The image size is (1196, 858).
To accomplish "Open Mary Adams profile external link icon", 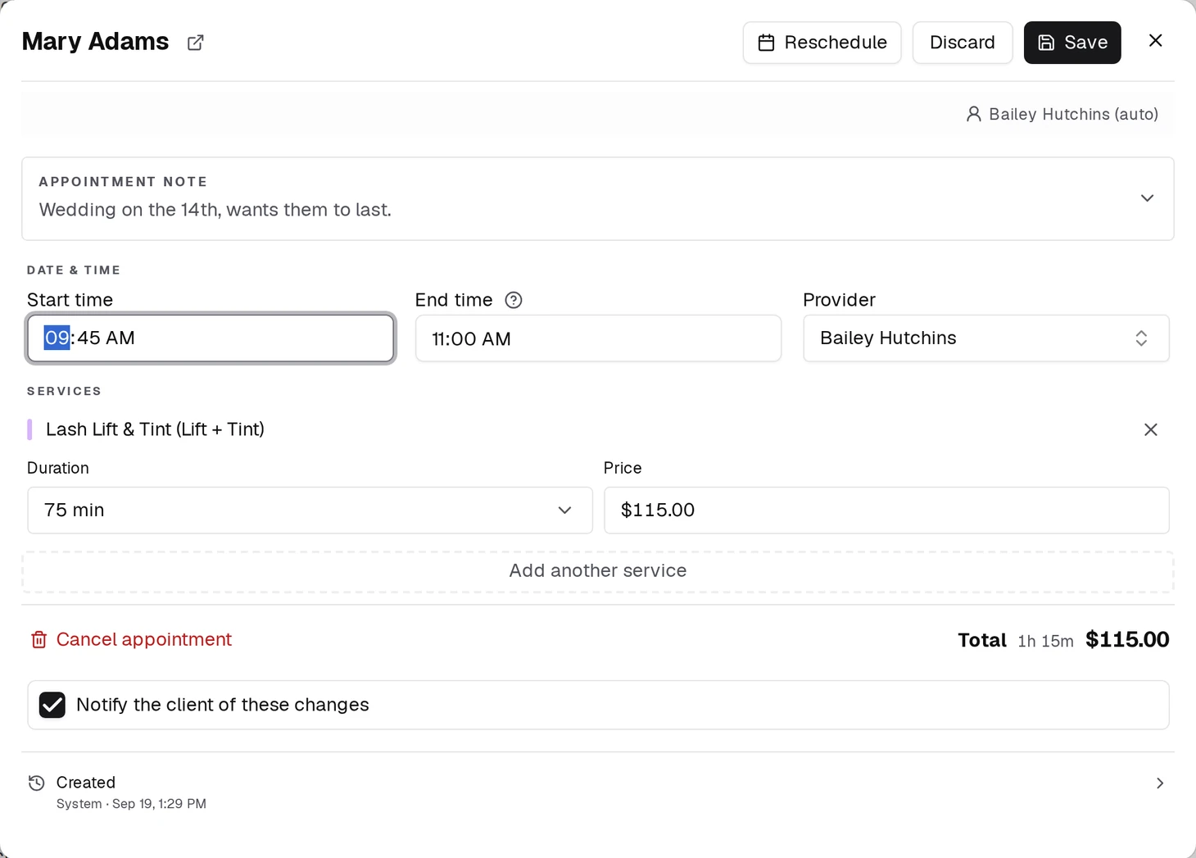I will pyautogui.click(x=195, y=43).
